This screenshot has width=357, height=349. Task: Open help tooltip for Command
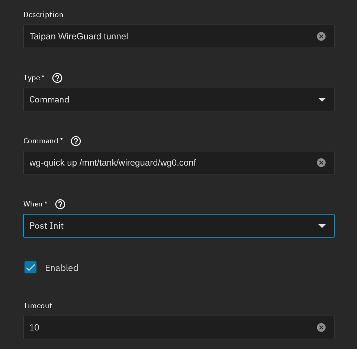pyautogui.click(x=76, y=141)
